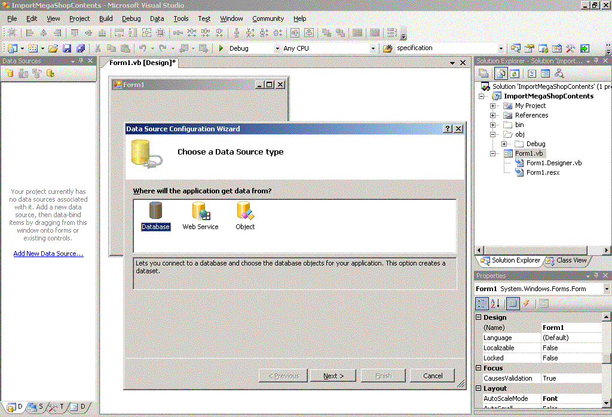Click the Properties icon in Solution Explorer toolbar
Image resolution: width=612 pixels, height=417 pixels.
(x=484, y=73)
